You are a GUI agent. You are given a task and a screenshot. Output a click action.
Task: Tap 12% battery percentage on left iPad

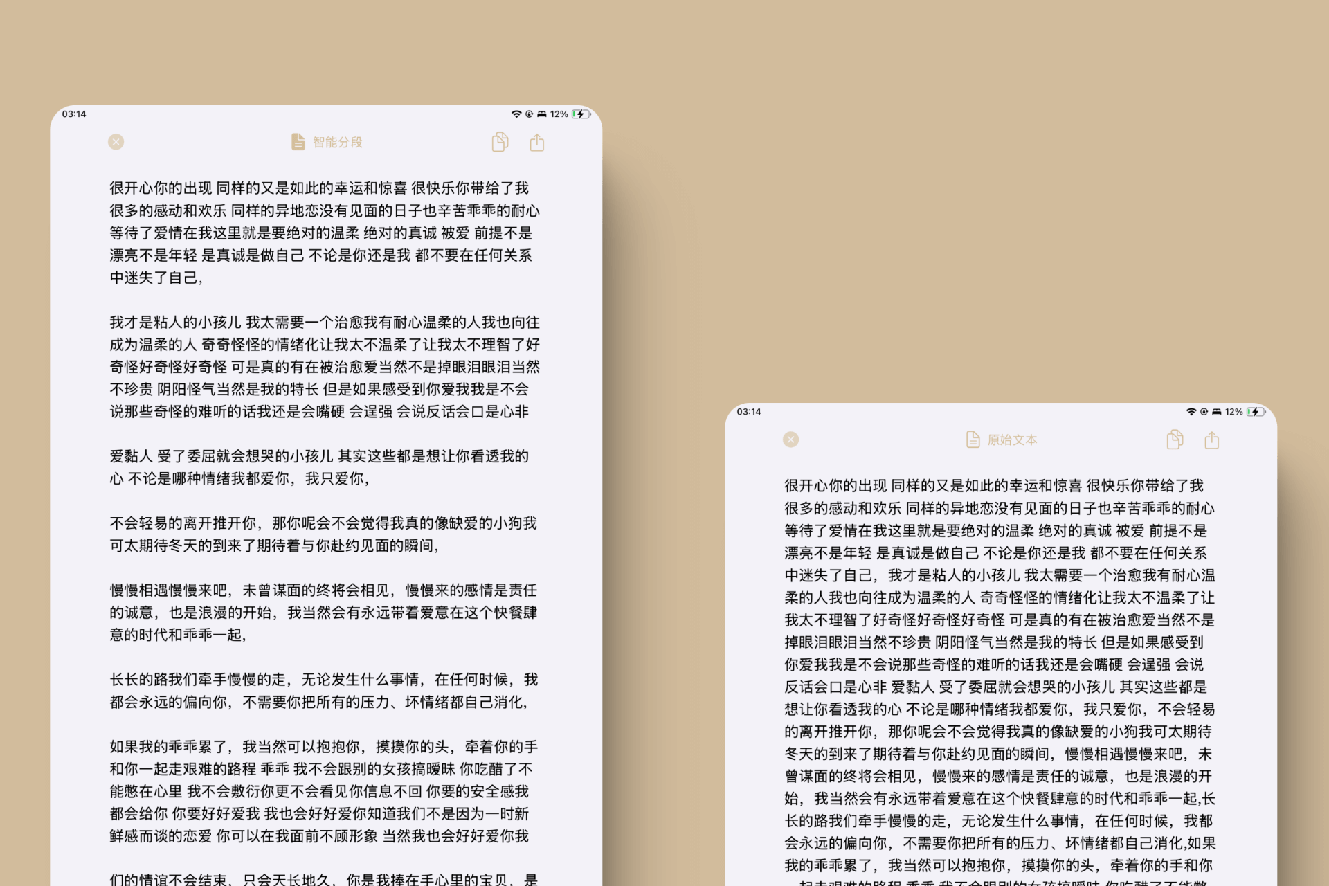click(x=559, y=114)
